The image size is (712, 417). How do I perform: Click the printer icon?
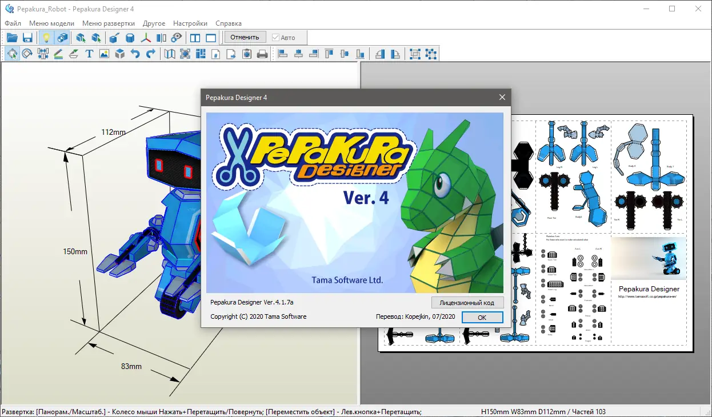(262, 54)
